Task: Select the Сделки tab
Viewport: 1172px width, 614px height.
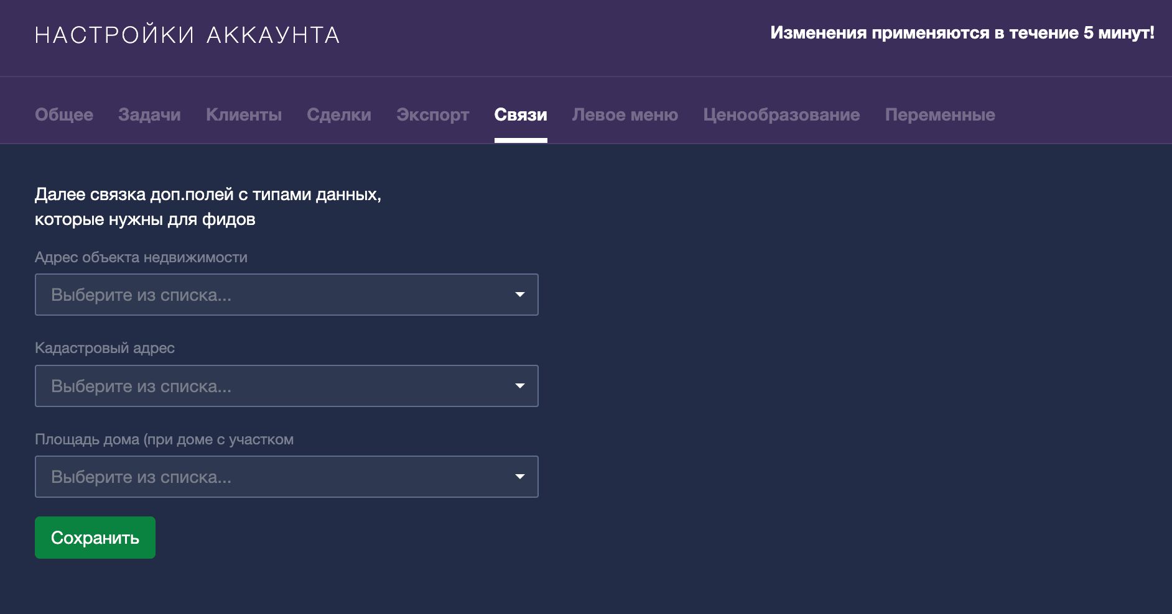Action: pos(339,115)
